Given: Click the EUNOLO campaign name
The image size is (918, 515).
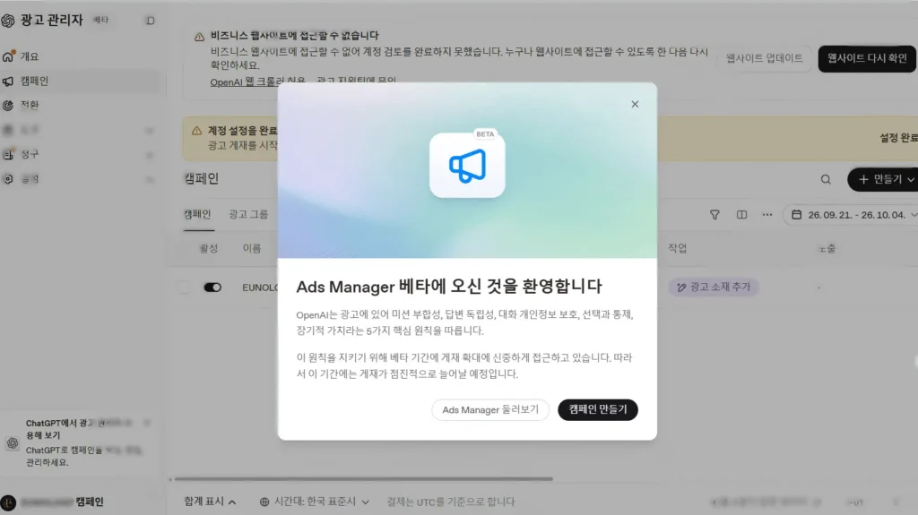Looking at the screenshot, I should pos(260,288).
